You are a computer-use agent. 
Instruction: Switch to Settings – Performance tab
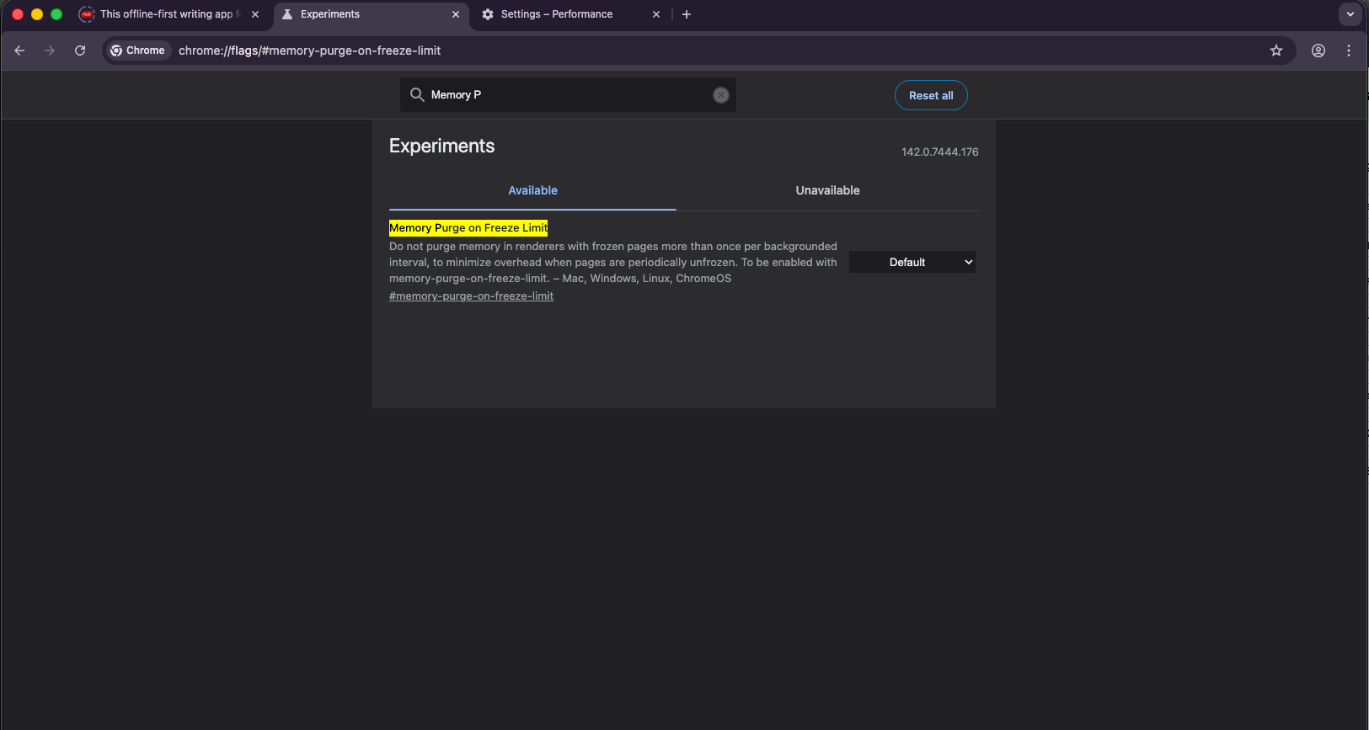[x=557, y=14]
